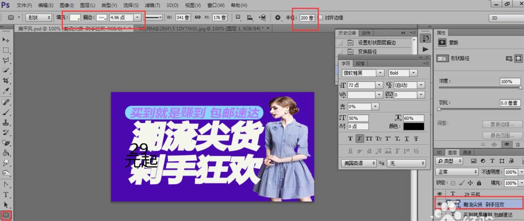
Task: Filter layers by pixel layers icon
Action: coord(474,161)
